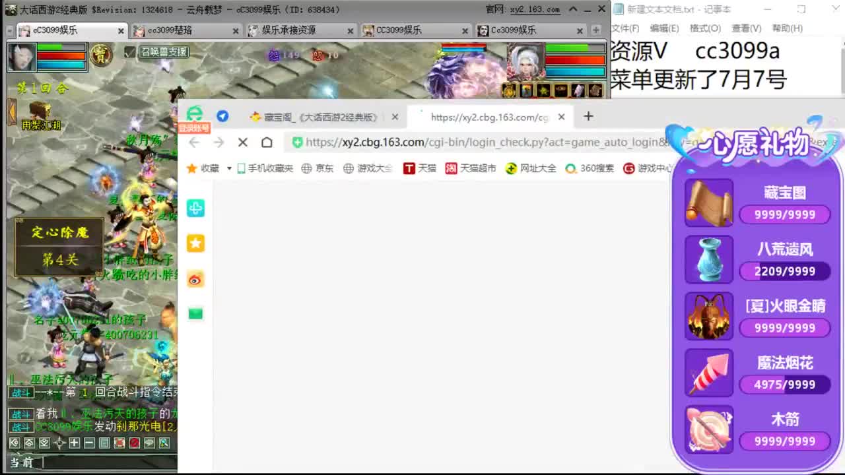Click the green mail sidebar icon in browser
Viewport: 845px width, 475px height.
coord(195,313)
